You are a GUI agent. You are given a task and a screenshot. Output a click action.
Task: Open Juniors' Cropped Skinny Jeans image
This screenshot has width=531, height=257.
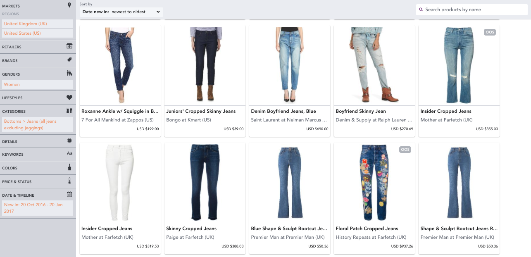205,65
